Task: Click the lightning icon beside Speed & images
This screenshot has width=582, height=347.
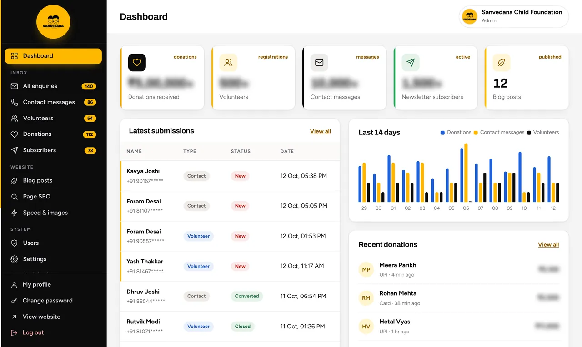Action: pos(14,213)
